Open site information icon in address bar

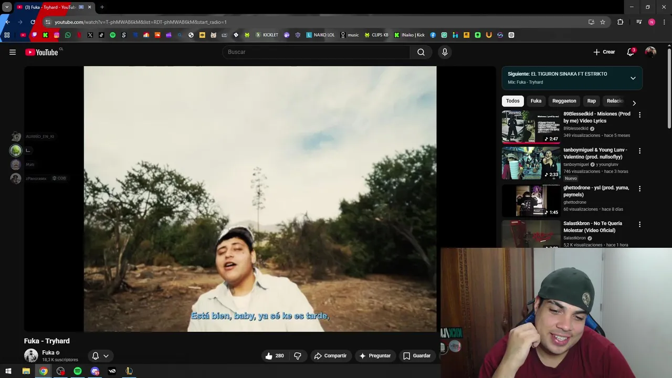[47, 22]
